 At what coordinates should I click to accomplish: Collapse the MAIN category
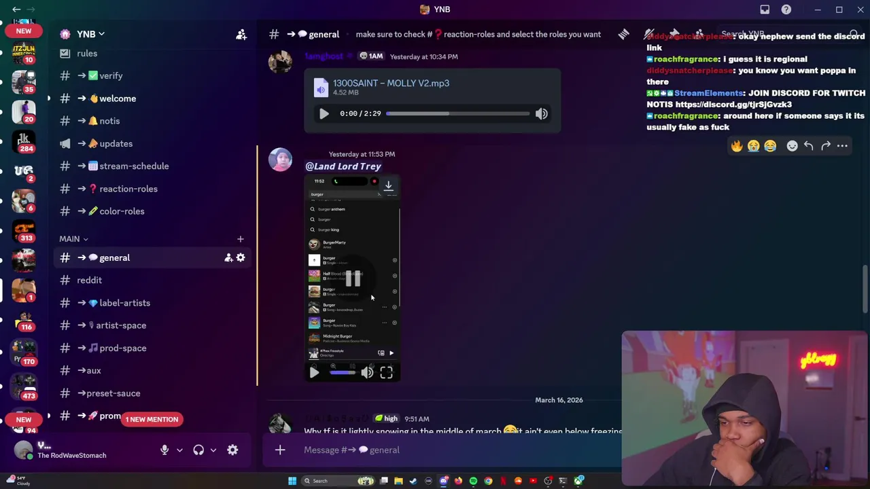coord(73,239)
